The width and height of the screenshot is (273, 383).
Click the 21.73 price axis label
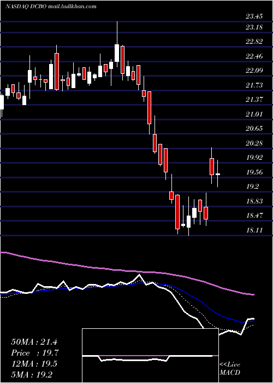tap(254, 85)
